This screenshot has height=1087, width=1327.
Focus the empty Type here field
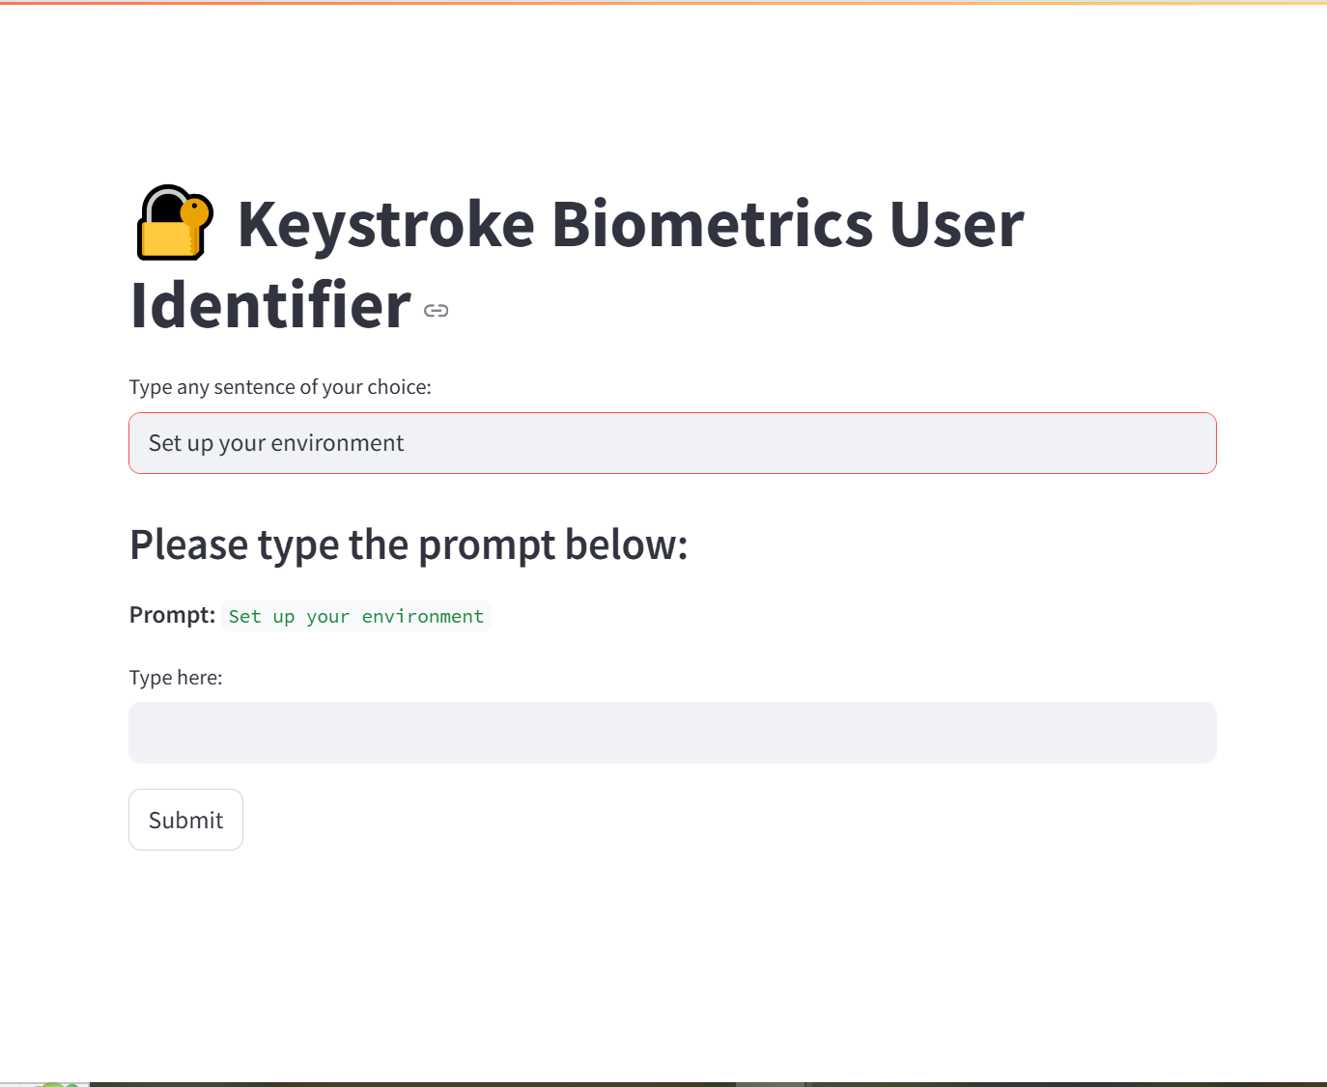672,733
